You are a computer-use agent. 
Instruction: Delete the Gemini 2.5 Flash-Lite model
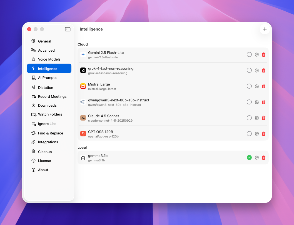pyautogui.click(x=264, y=55)
